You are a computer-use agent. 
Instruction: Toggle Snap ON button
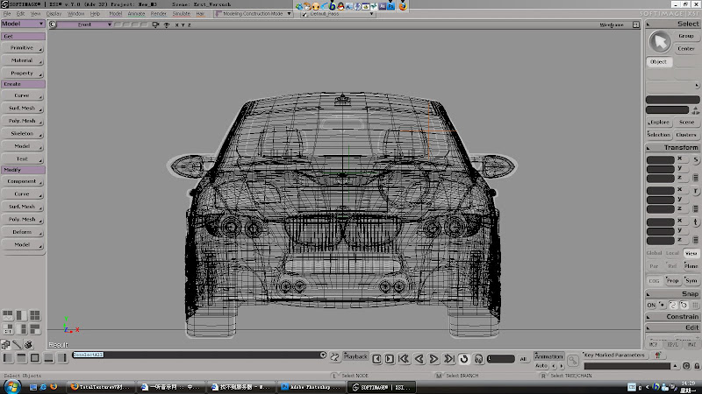(x=652, y=305)
